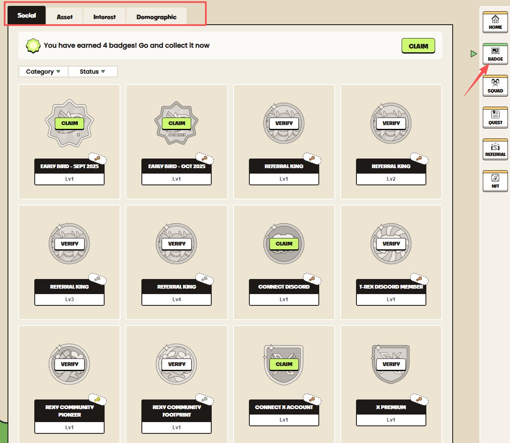
Task: Expand the Category filter dropdown
Action: coord(43,72)
